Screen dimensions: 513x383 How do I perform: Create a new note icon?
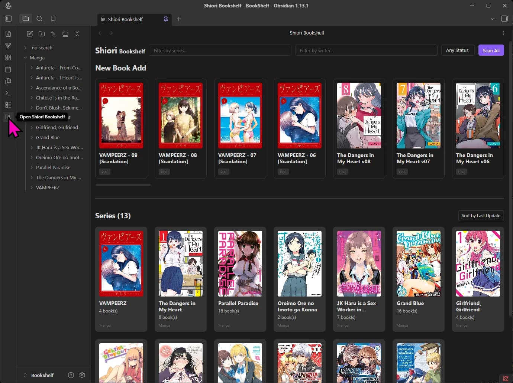[x=30, y=34]
